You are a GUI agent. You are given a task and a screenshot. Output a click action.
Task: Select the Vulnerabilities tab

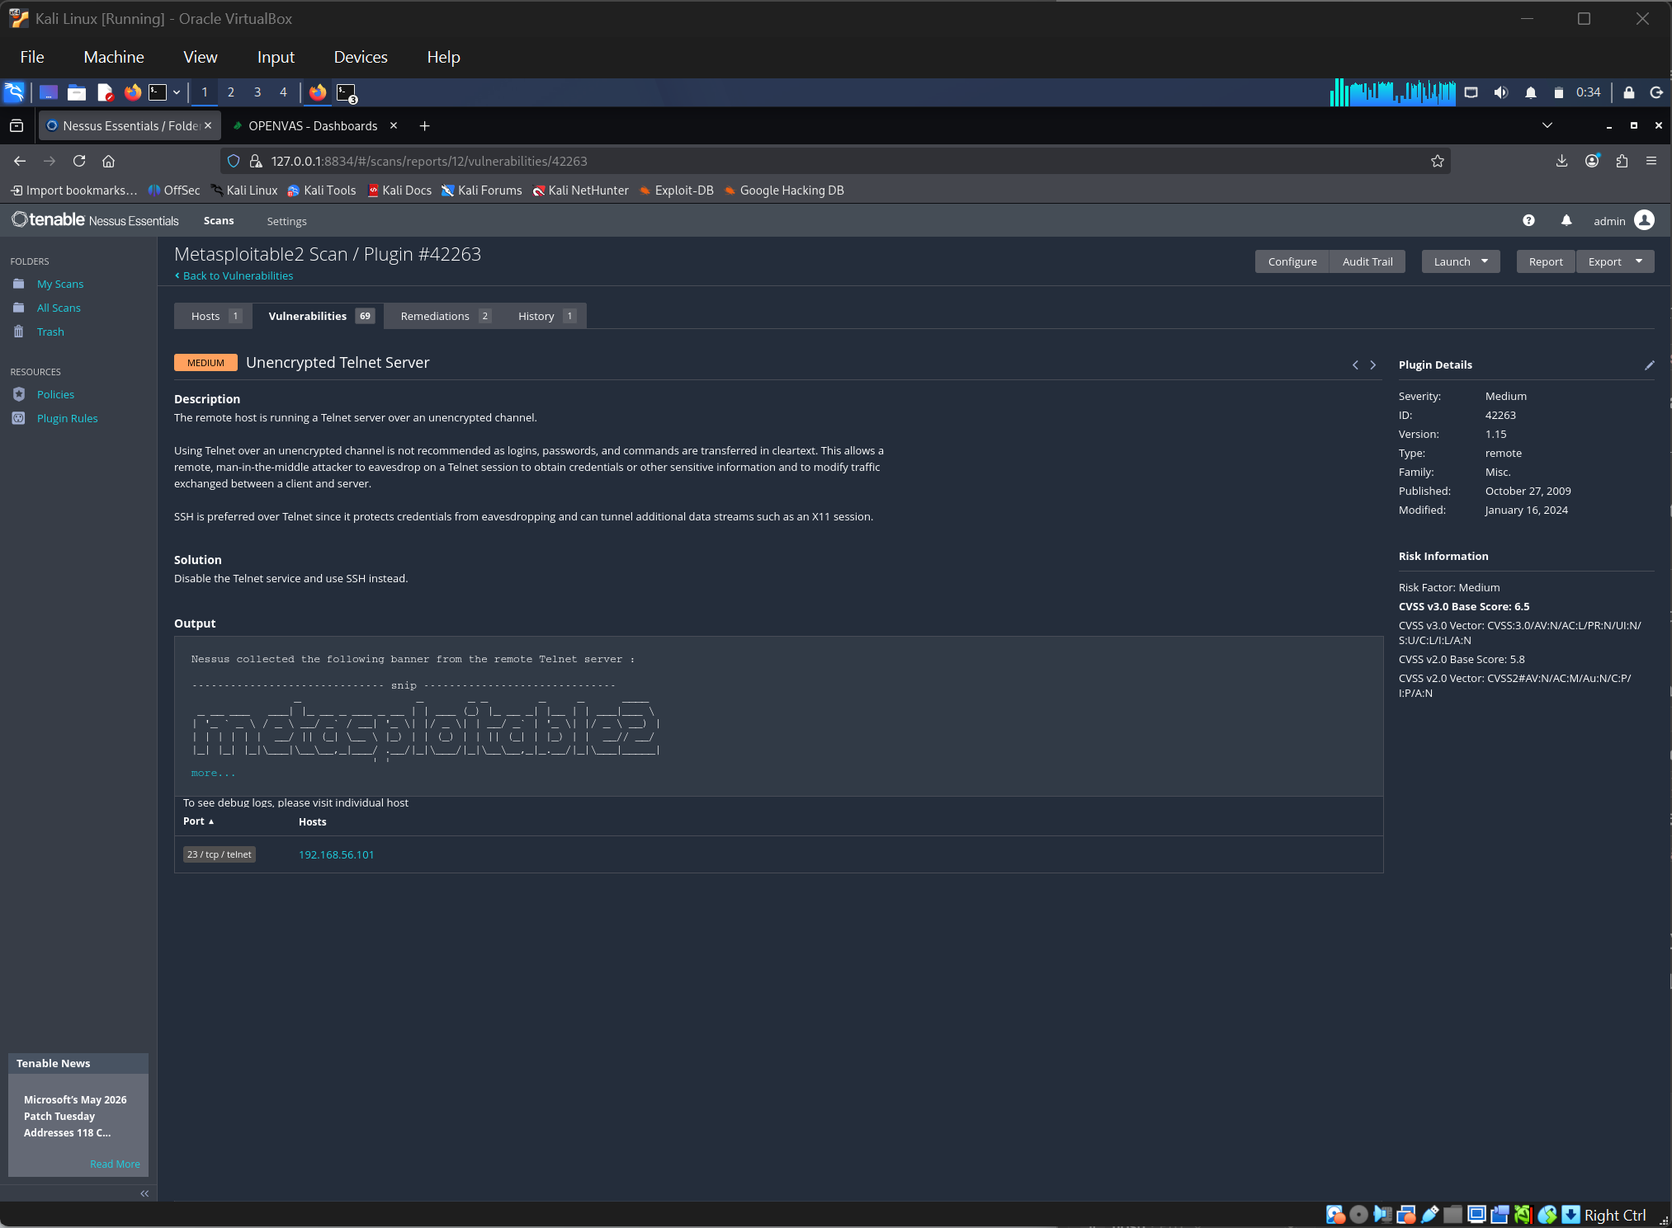click(319, 316)
